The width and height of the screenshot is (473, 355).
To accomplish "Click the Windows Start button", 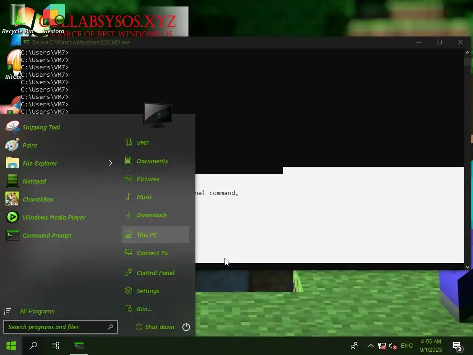I will 11,346.
